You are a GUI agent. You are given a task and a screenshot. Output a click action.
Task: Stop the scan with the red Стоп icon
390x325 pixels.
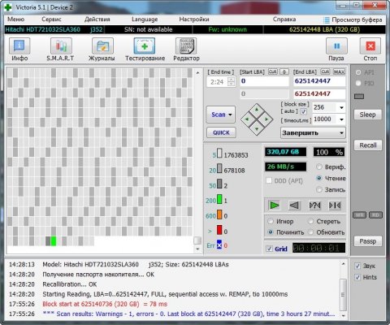pos(370,46)
